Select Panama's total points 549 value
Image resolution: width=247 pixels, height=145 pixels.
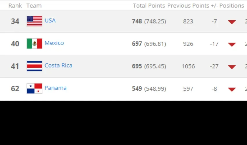click(137, 89)
